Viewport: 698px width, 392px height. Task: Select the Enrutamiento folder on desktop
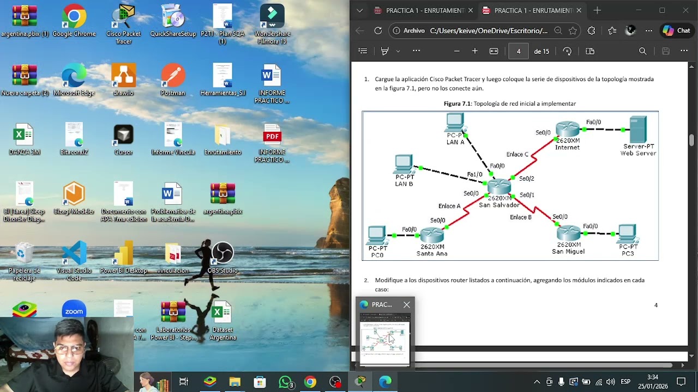point(222,140)
